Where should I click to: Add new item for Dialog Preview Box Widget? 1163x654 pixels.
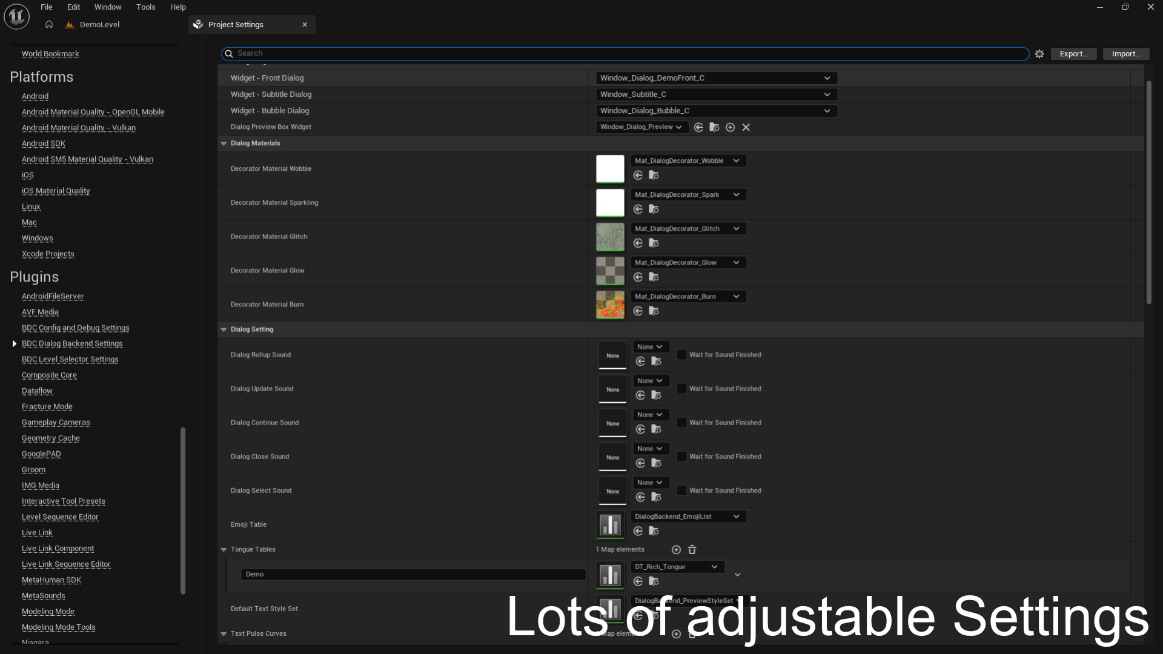click(731, 127)
